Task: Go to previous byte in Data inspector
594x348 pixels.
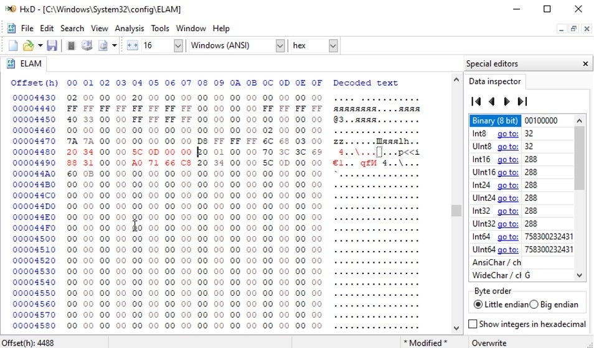Action: pos(492,101)
